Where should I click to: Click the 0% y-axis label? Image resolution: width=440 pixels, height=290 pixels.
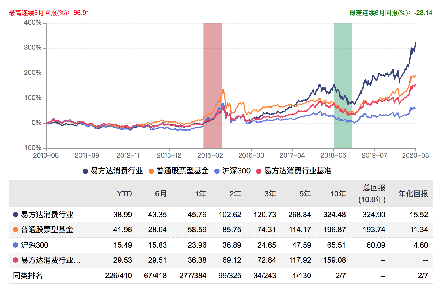pos(37,123)
